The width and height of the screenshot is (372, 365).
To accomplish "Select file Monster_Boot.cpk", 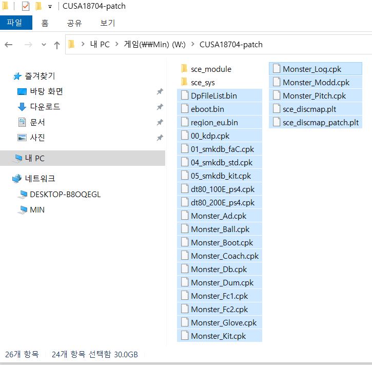I will pos(220,242).
